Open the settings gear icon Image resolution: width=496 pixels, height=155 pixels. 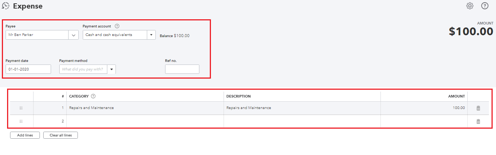470,6
